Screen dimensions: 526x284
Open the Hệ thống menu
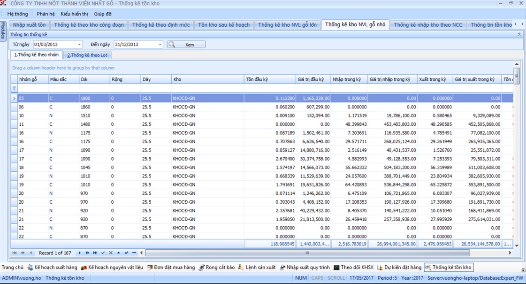pyautogui.click(x=17, y=14)
